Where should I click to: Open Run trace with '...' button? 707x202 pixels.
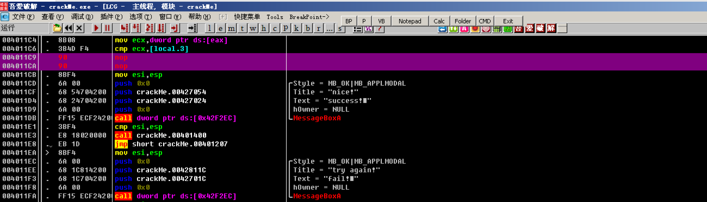click(329, 28)
